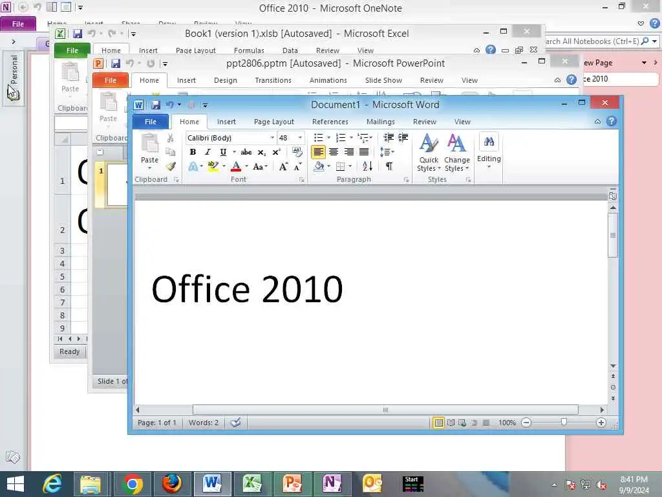Apply strikethrough formatting in Word
Viewport: 662px width, 497px height.
click(x=246, y=152)
